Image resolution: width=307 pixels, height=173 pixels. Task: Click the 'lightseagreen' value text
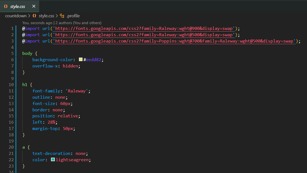tap(72, 160)
